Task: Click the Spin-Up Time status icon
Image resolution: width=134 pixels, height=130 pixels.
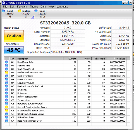Action: tap(6, 66)
